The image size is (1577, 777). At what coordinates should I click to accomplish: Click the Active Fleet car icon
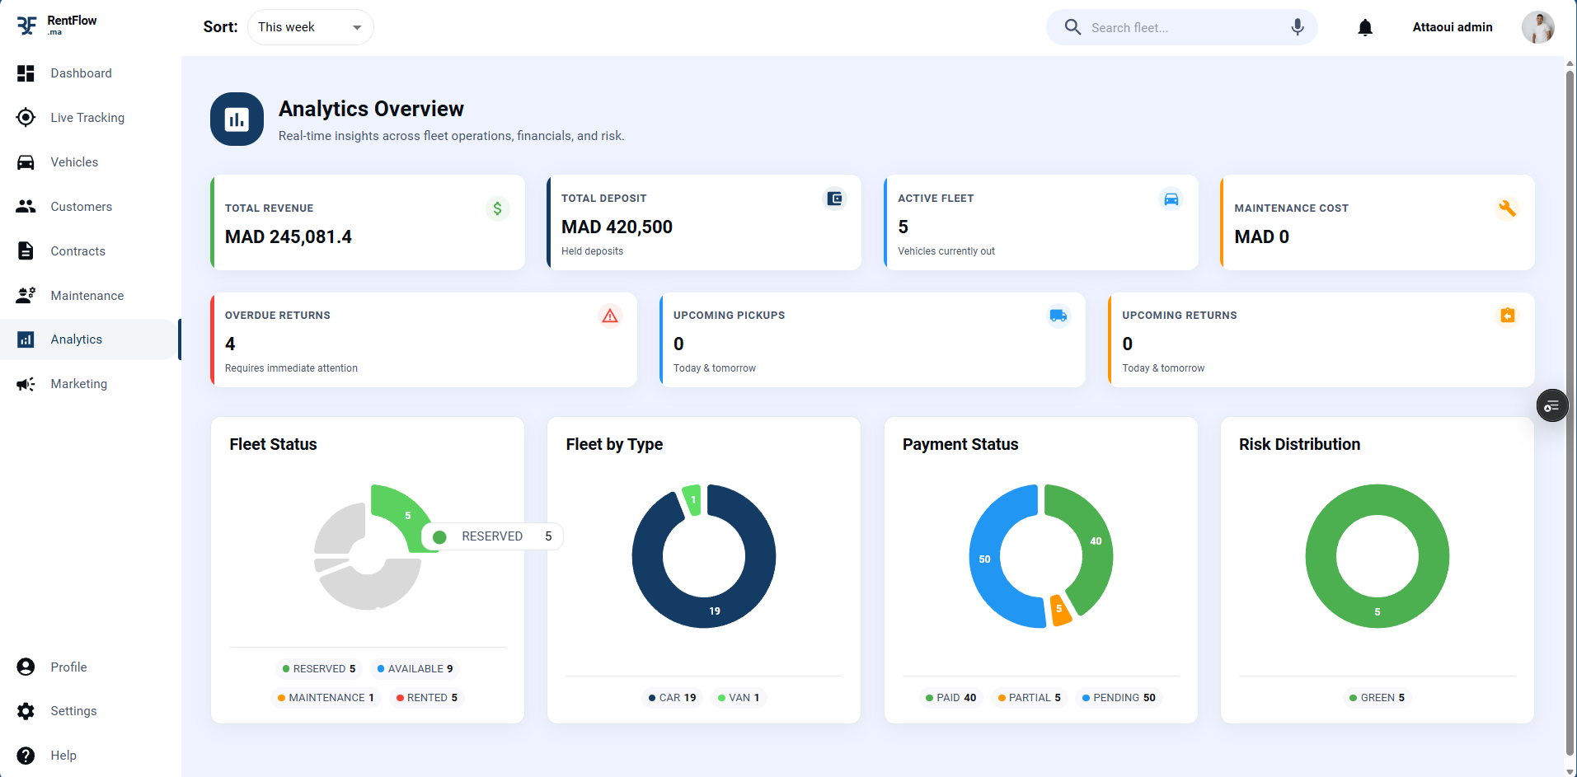click(x=1171, y=199)
